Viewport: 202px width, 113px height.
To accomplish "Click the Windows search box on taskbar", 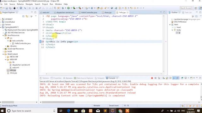I will (x=31, y=111).
